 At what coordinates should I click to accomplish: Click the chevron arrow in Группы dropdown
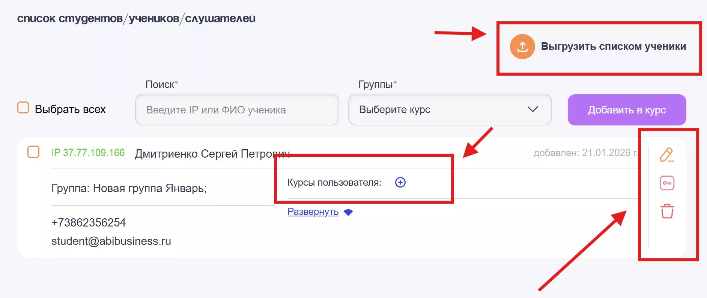[533, 109]
